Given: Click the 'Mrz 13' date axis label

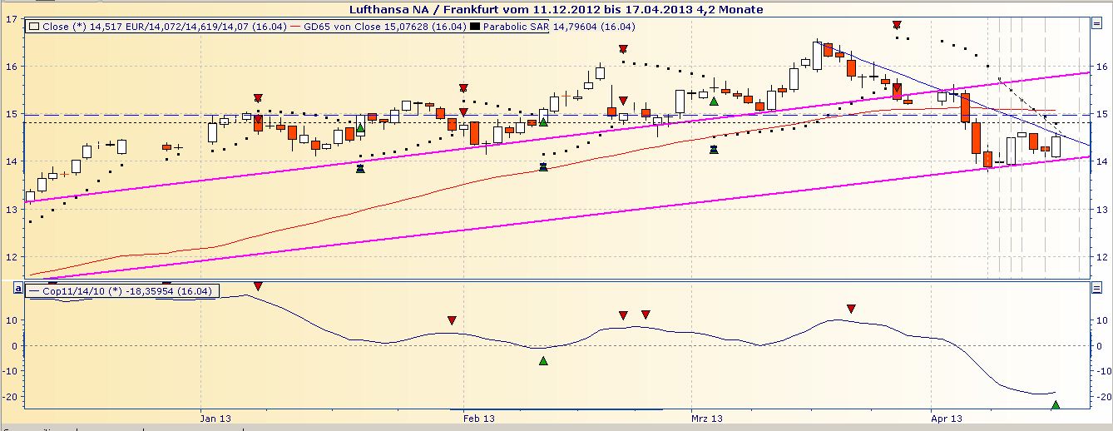Looking at the screenshot, I should tap(707, 419).
